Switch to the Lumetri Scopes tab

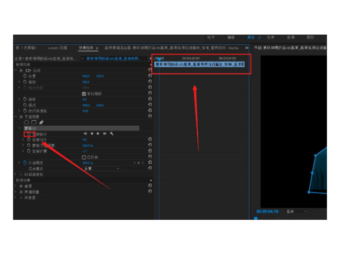[57, 48]
